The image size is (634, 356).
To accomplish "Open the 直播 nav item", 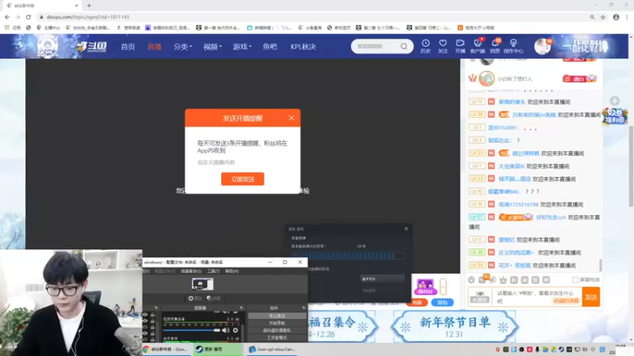I will point(154,47).
